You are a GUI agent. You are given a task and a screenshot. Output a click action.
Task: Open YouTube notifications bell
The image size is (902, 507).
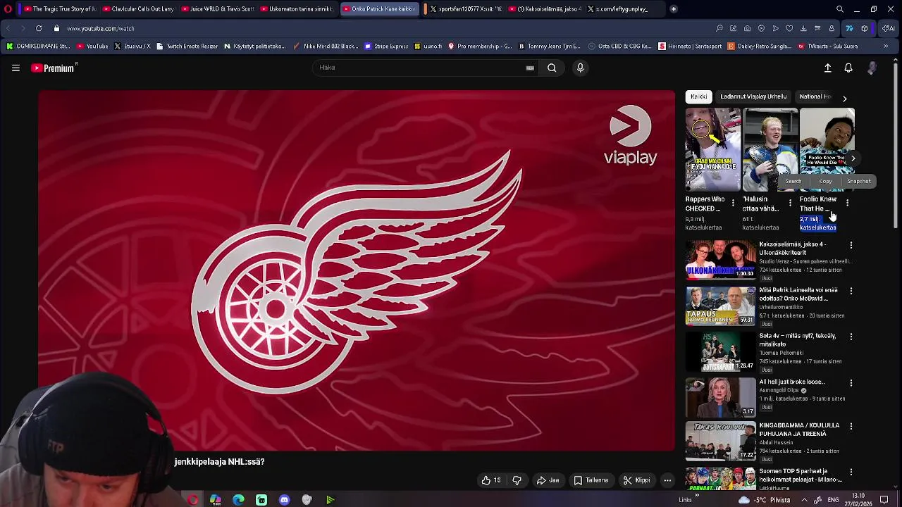(848, 68)
